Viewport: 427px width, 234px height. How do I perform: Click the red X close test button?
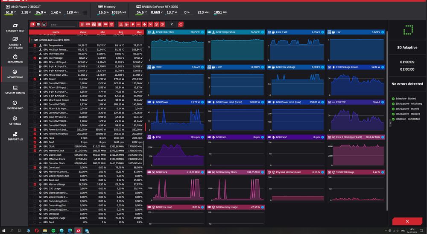click(407, 221)
